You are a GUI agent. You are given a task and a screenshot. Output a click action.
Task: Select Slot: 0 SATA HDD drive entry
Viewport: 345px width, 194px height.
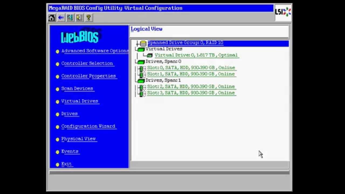click(x=191, y=68)
